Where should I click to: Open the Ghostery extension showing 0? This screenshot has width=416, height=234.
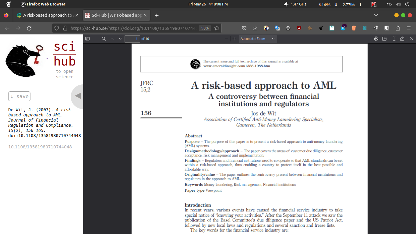click(x=343, y=27)
